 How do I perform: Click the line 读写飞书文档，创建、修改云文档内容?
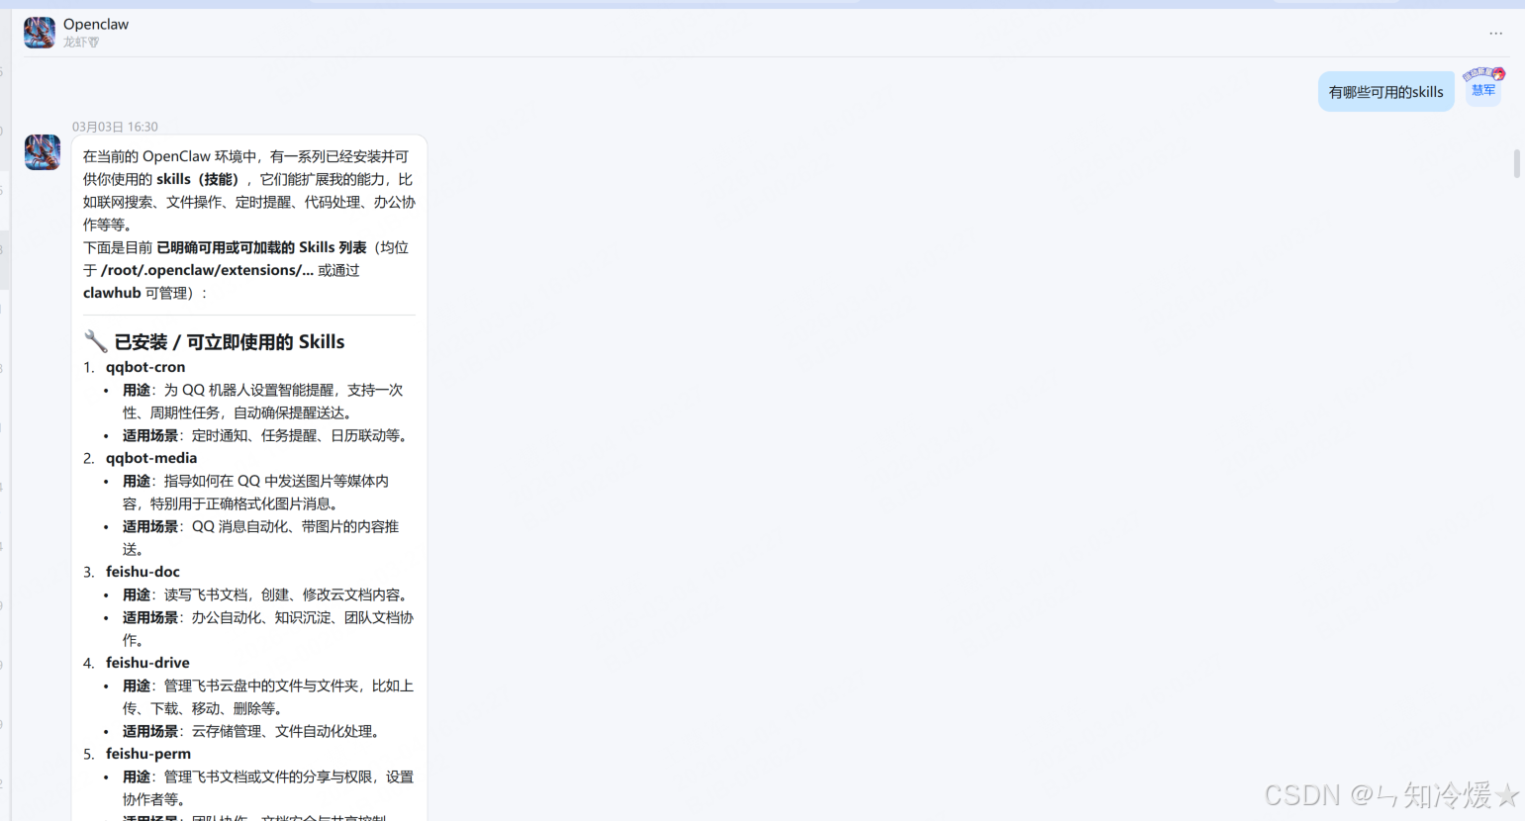[288, 594]
